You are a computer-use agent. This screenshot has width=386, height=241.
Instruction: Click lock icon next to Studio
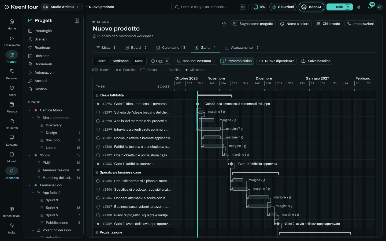[x=78, y=155]
